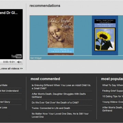
Task: Open the 'Finding Grief Suppo...' link
Action: click(x=112, y=91)
